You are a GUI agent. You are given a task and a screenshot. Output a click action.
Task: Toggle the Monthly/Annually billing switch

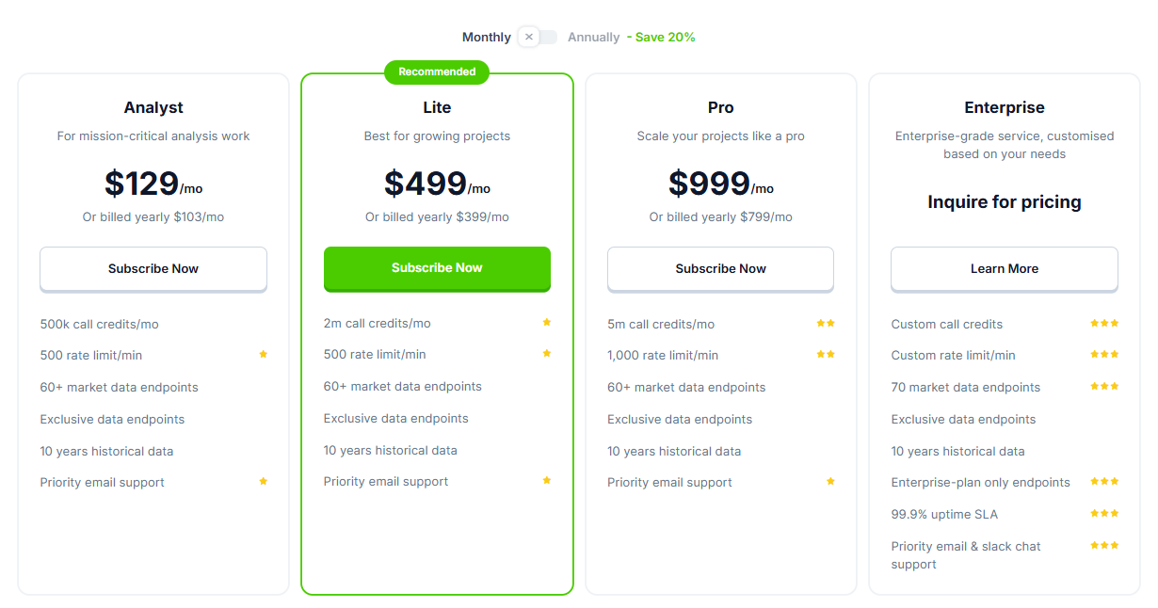[x=538, y=37]
